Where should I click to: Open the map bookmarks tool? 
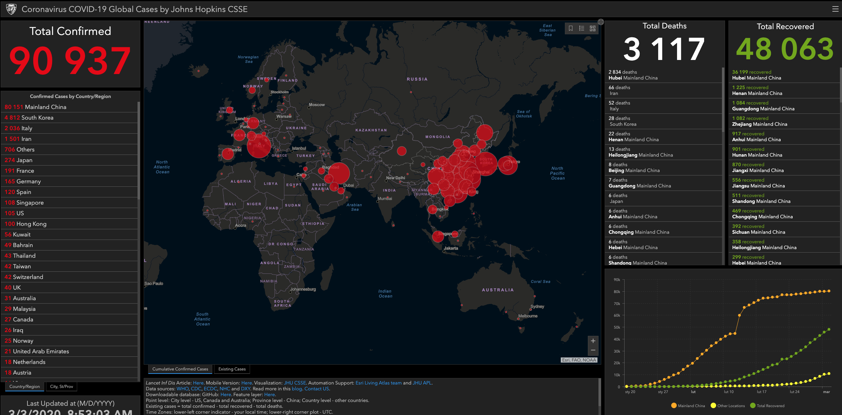point(571,28)
